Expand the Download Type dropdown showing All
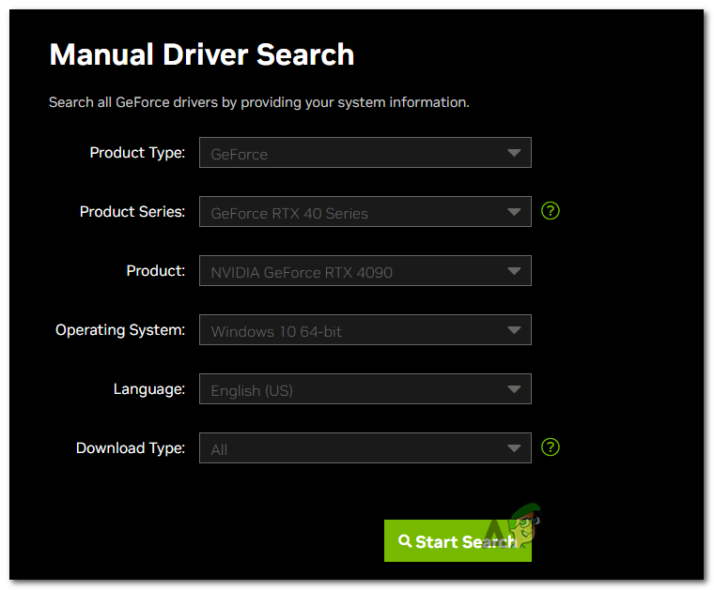Image resolution: width=714 pixels, height=590 pixels. coord(365,448)
